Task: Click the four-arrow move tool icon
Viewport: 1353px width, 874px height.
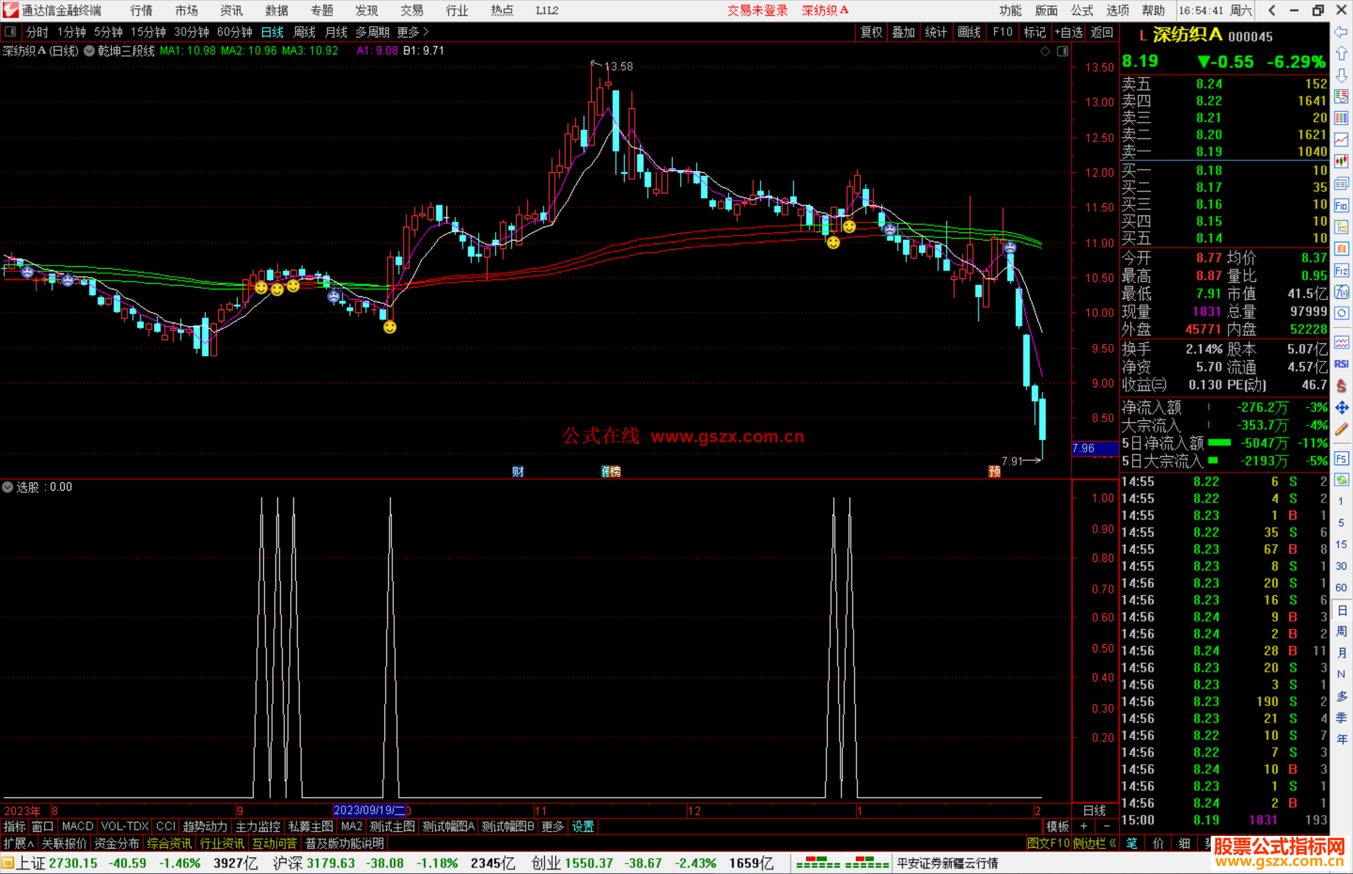Action: coord(1341,408)
